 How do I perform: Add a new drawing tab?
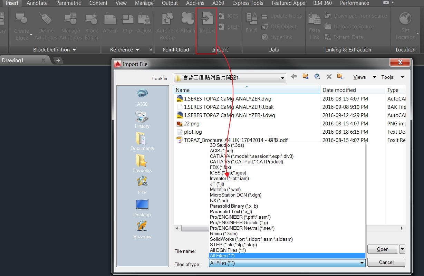58,60
